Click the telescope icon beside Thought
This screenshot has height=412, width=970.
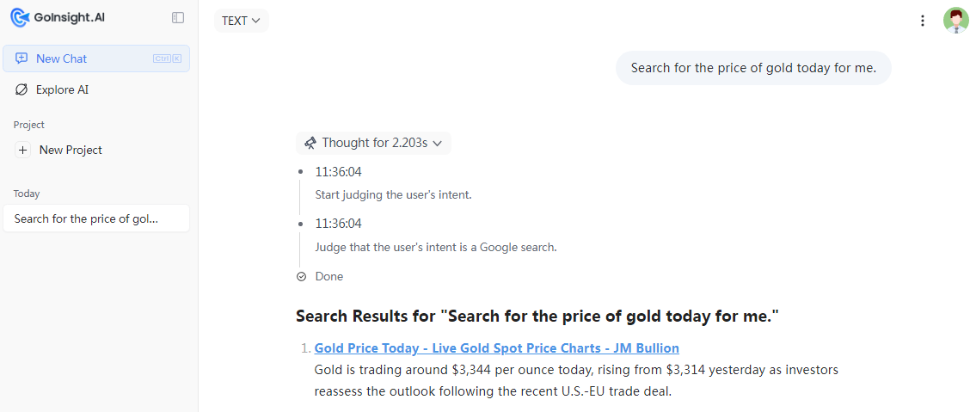click(x=310, y=143)
